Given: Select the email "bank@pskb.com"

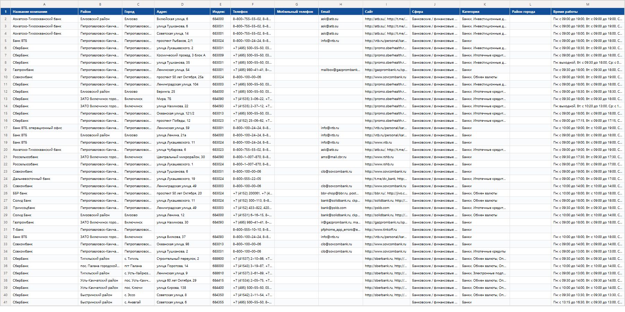Looking at the screenshot, I should (341, 208).
